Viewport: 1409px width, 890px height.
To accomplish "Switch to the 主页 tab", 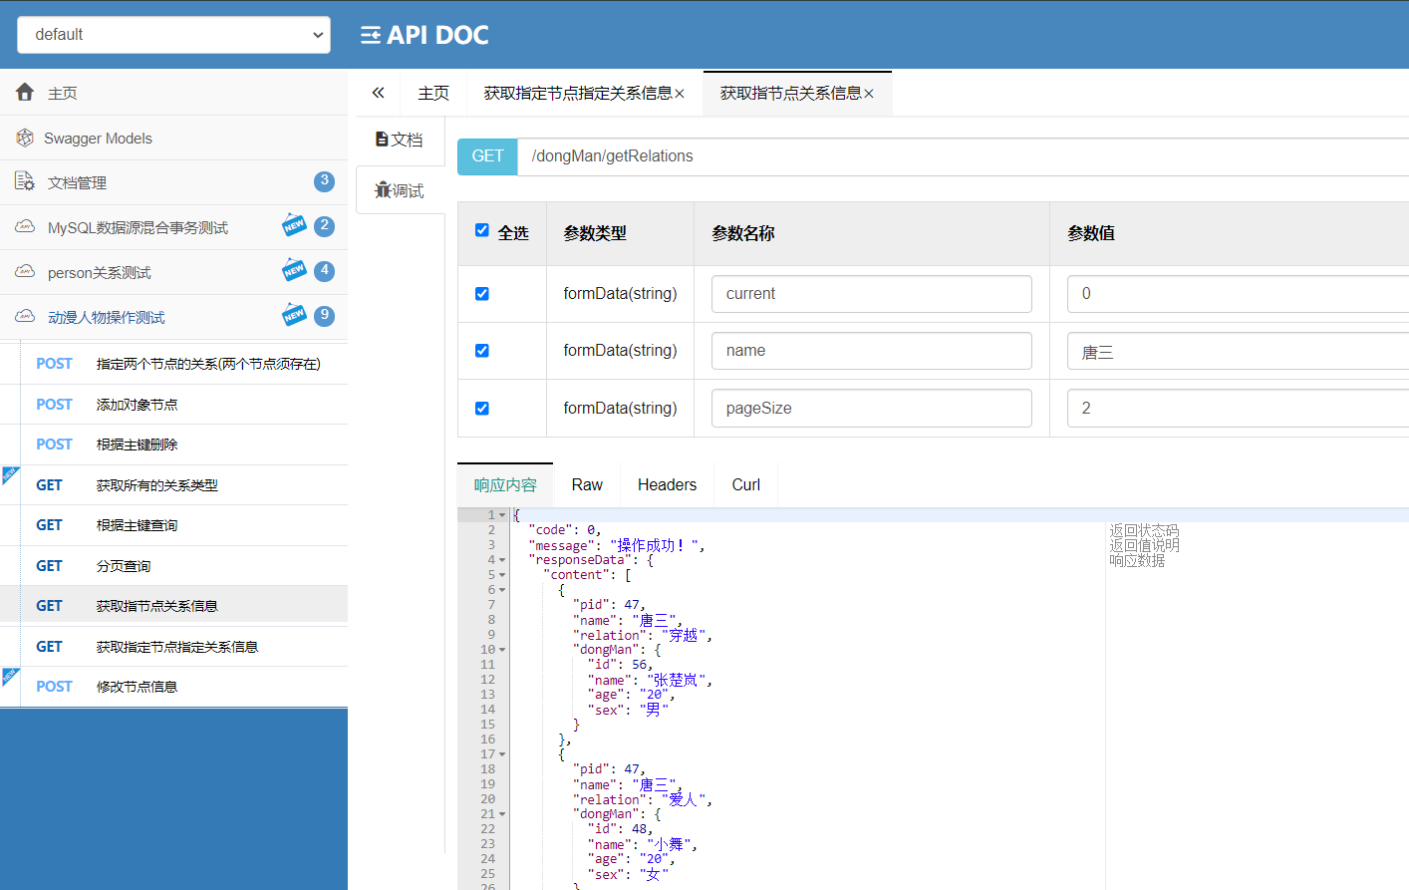I will pos(433,92).
